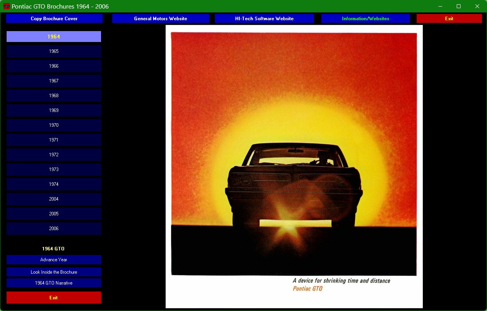Choose the 1967 year button

(54, 81)
